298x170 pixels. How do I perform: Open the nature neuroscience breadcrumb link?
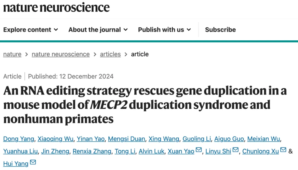61,54
